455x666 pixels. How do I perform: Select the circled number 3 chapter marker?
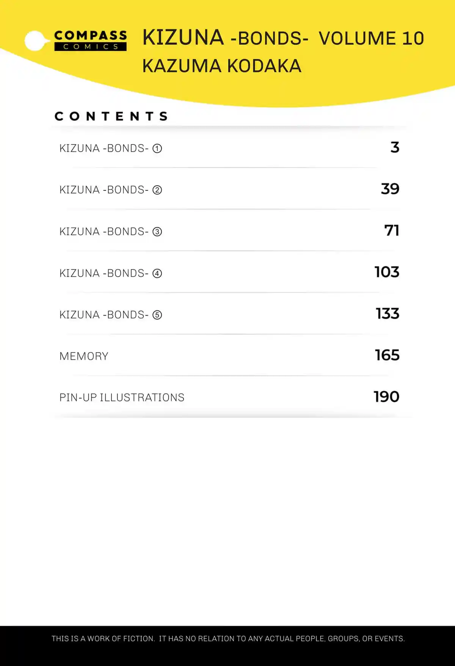[157, 232]
